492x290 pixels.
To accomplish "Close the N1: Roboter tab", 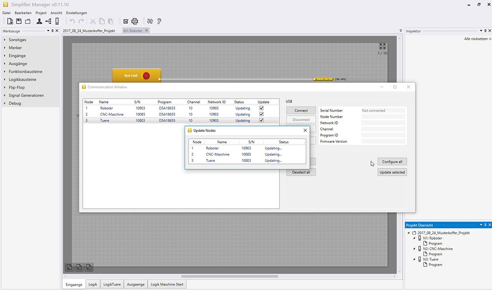I will 147,31.
